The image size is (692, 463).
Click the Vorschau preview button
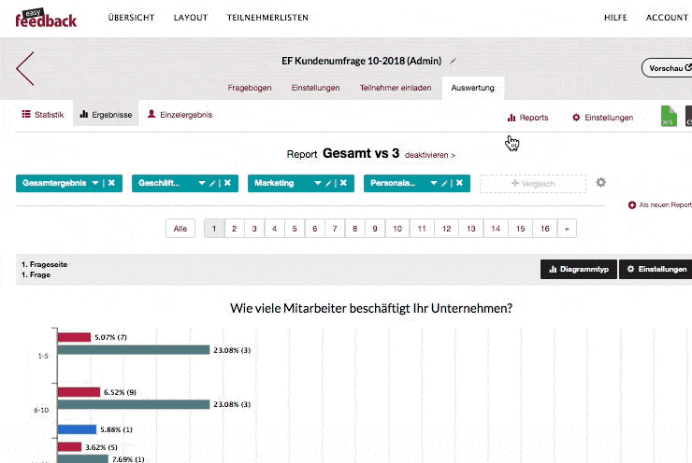click(668, 68)
